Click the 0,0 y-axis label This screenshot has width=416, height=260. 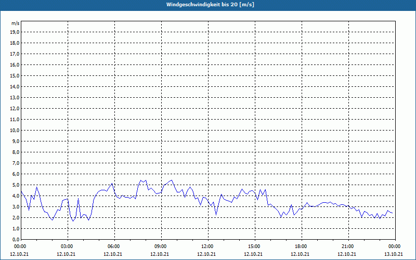[16, 239]
